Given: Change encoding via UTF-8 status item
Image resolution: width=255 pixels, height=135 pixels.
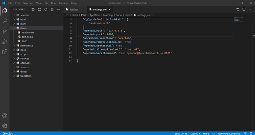Looking at the screenshot, I should tap(206, 134).
